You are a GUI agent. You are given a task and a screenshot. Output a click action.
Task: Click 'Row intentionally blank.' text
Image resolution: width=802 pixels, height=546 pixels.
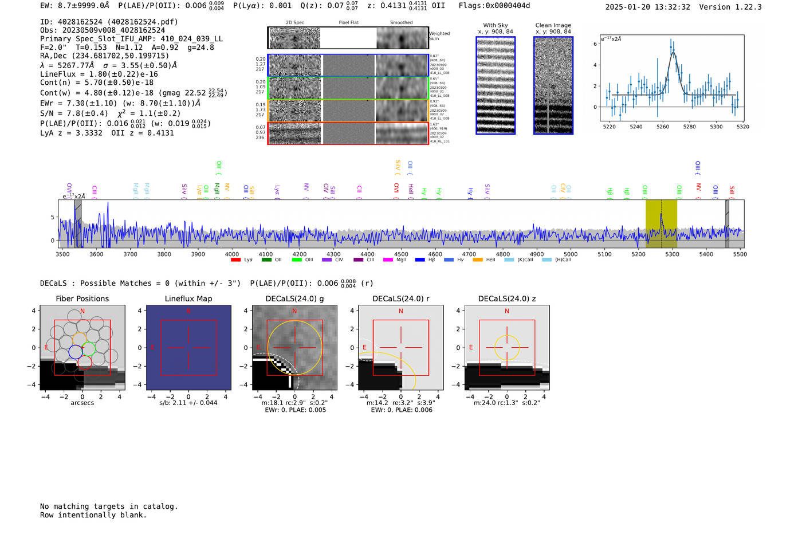pyautogui.click(x=93, y=515)
